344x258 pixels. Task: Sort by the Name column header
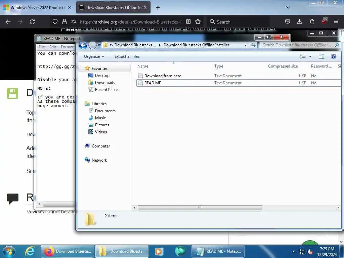(142, 66)
